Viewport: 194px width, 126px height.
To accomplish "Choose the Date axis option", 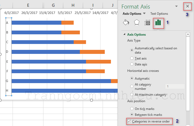I will [132, 64].
